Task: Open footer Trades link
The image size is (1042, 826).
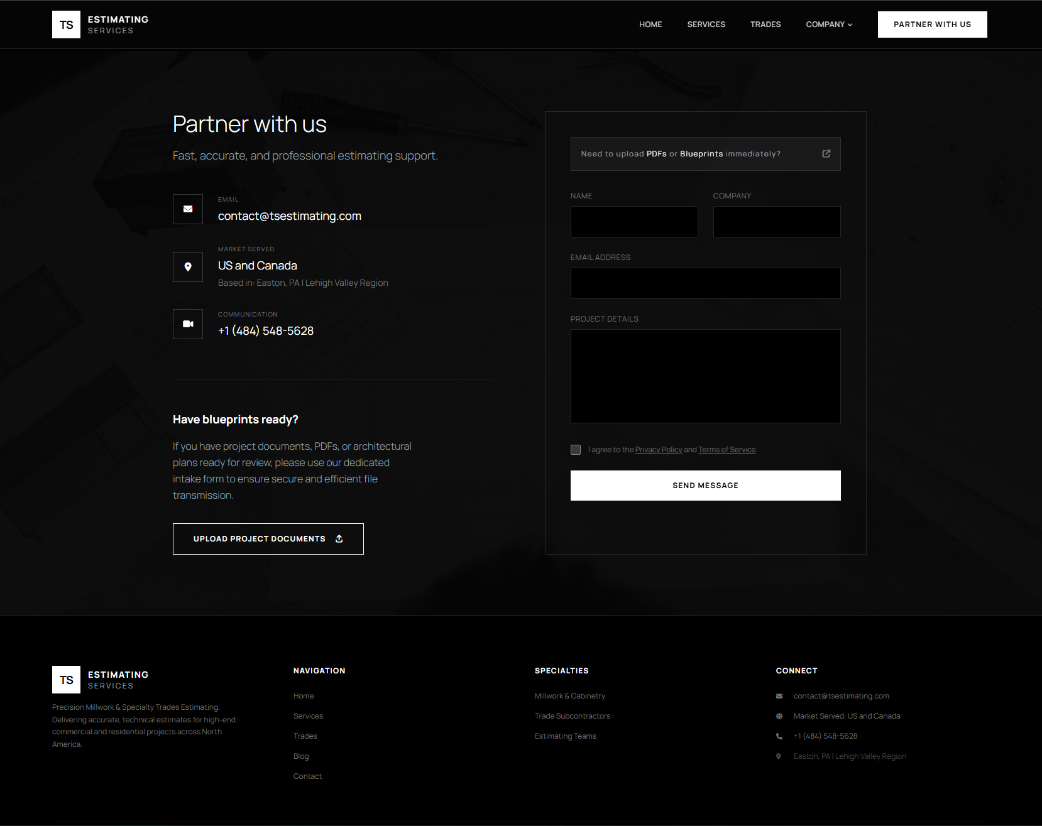Action: [305, 736]
